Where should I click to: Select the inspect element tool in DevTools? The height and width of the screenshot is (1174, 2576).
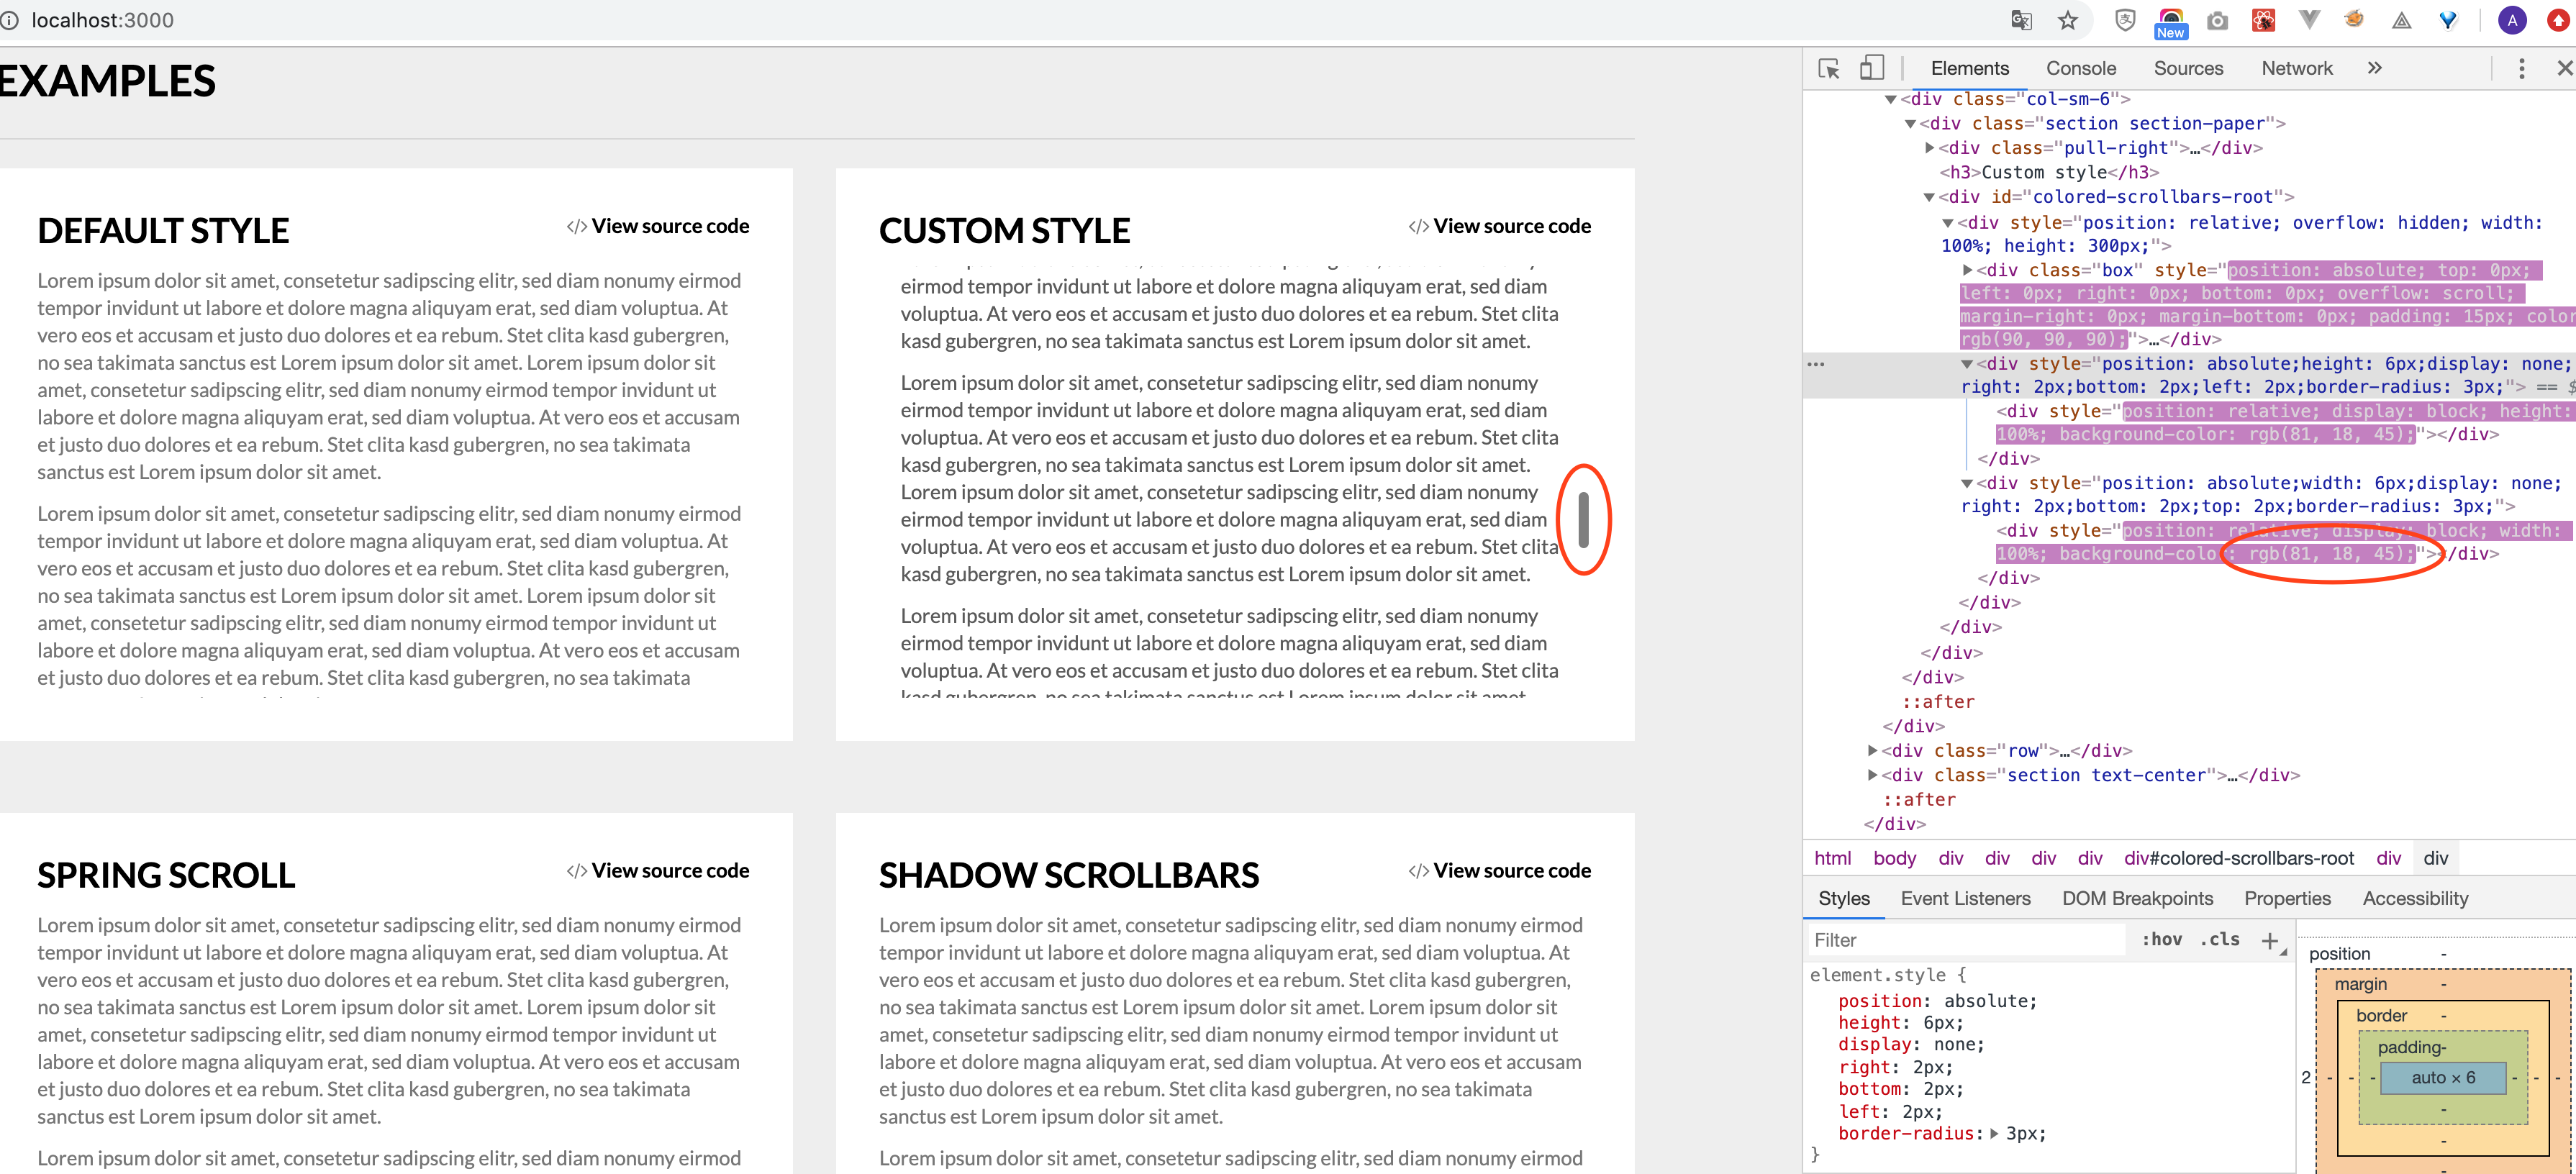(1829, 68)
